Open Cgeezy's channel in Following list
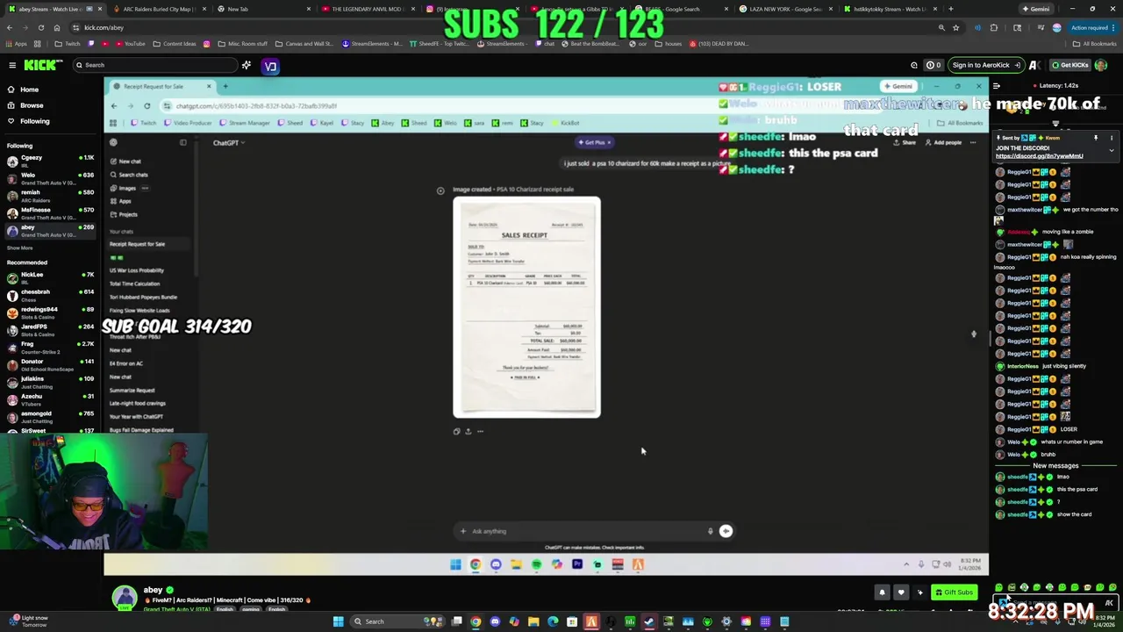Screen dimensions: 1123x632 (50, 161)
